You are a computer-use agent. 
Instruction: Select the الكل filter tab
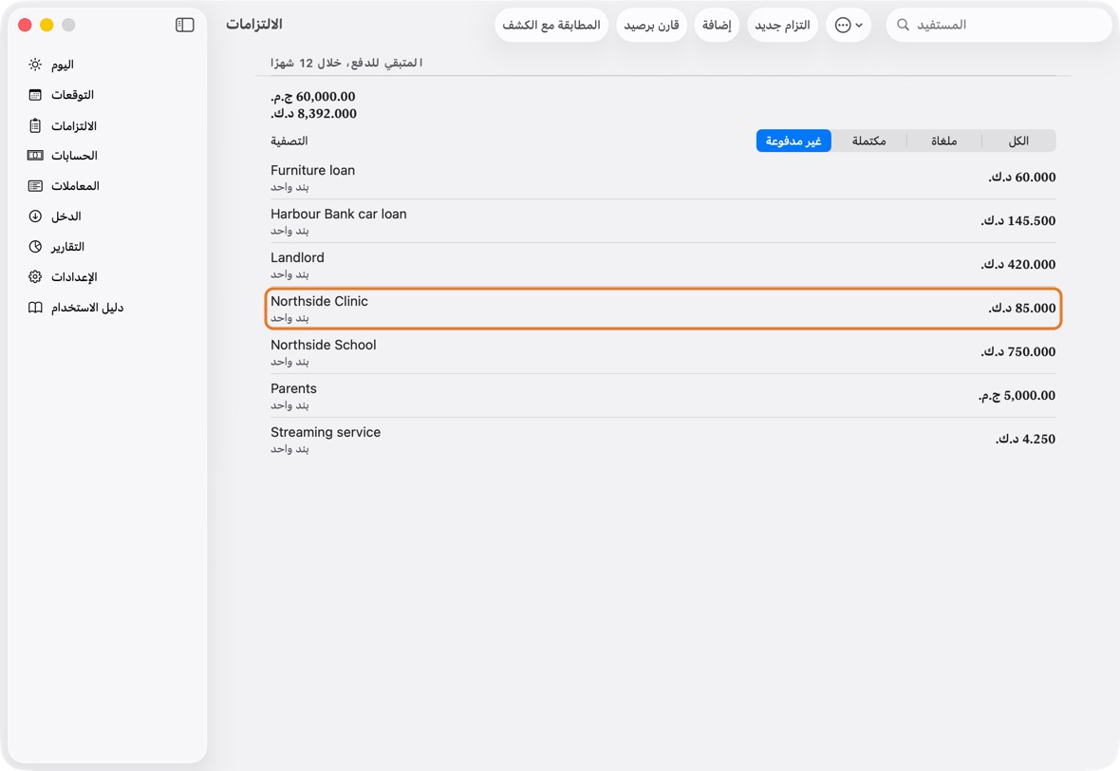coord(1018,141)
